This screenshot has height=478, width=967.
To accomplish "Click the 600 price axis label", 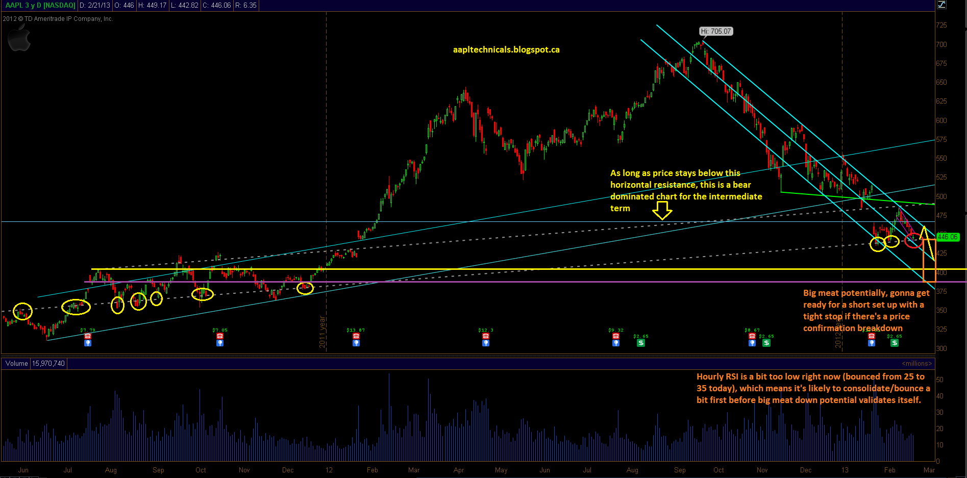I will (941, 120).
